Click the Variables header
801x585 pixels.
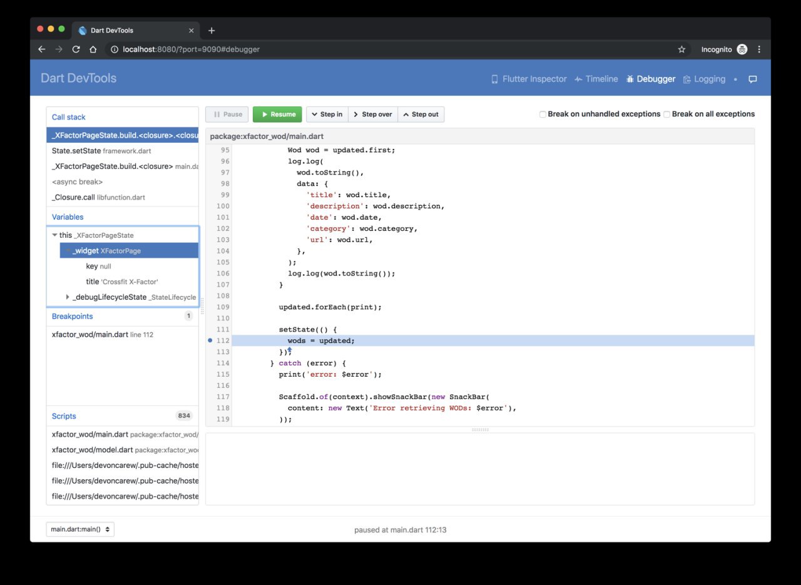(x=68, y=217)
